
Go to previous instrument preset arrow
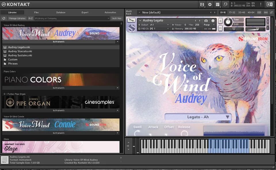(x=195, y=21)
